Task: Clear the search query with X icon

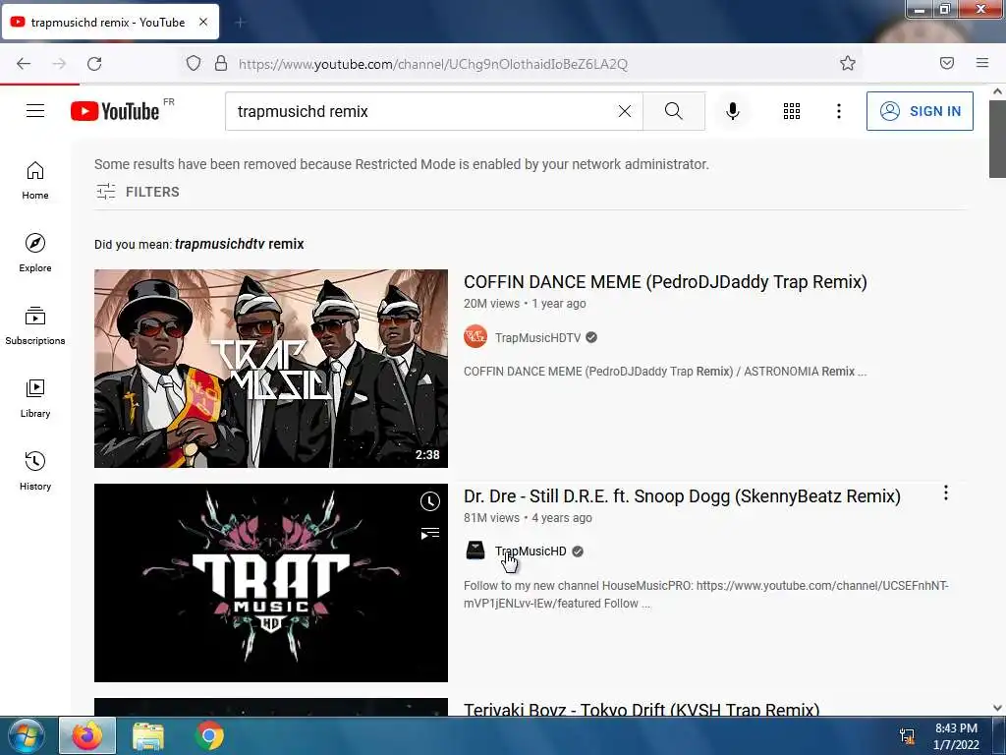Action: 624,111
